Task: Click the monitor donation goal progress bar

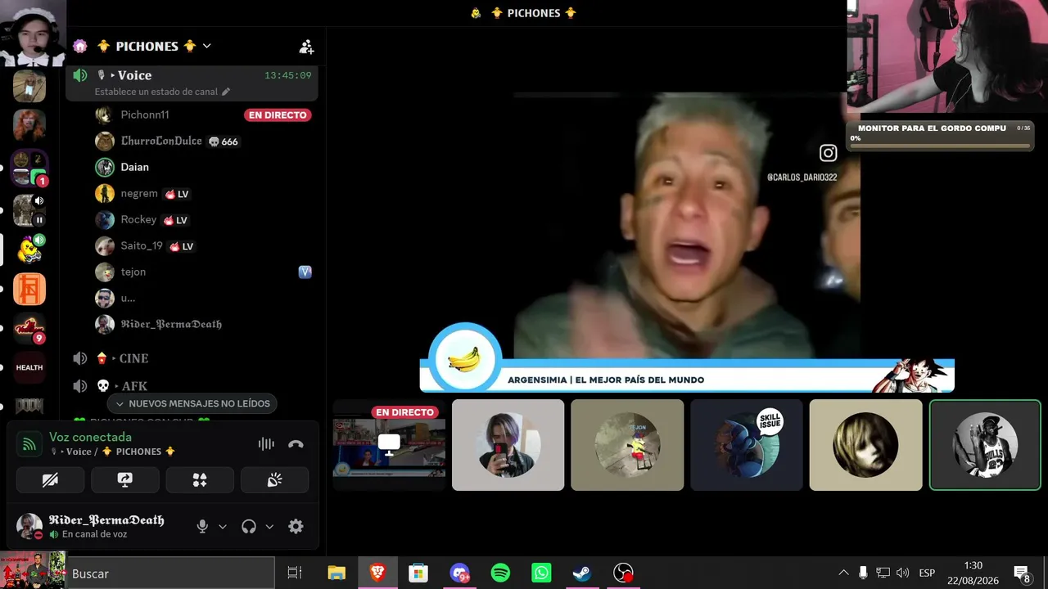Action: pos(940,146)
